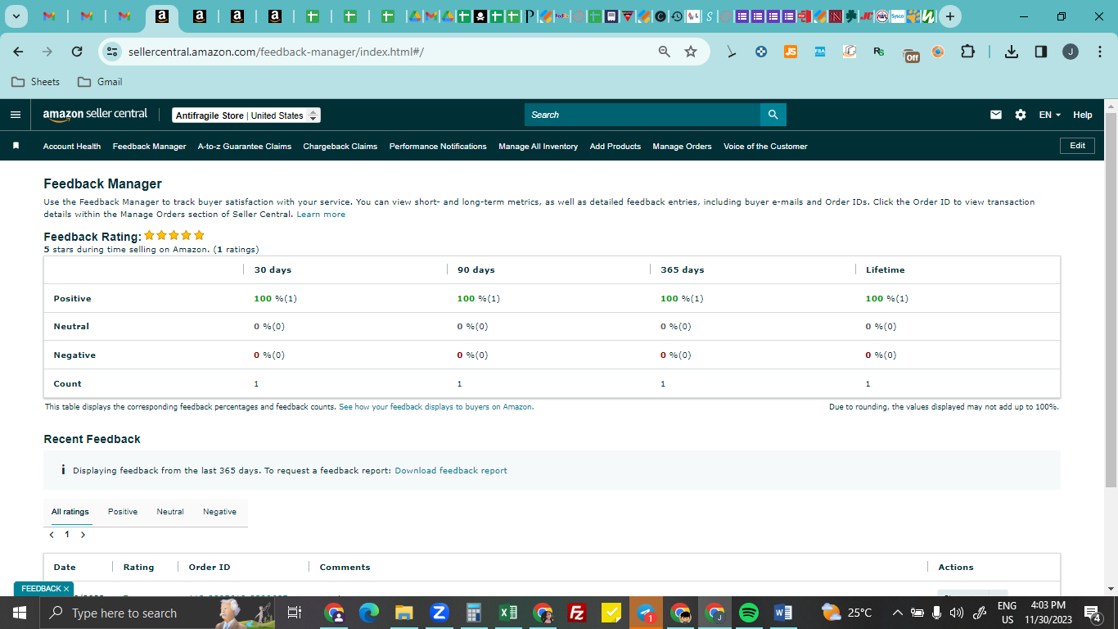Bookmark this page with star icon
Screen dimensions: 1118x629
[x=691, y=52]
